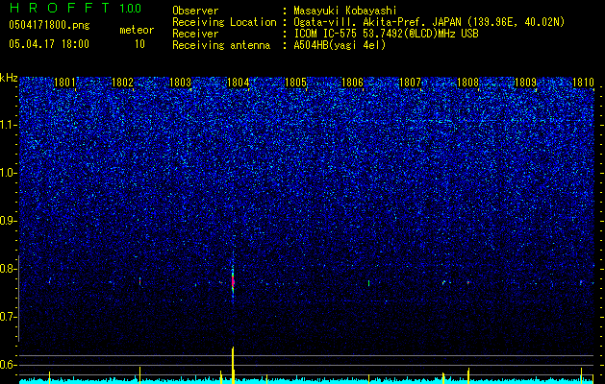Viewport: 605px width, 384px height.
Task: Click the green echo streak after 1806
Action: pos(368,283)
